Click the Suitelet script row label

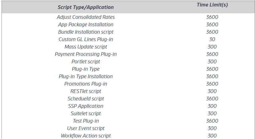pyautogui.click(x=86, y=114)
